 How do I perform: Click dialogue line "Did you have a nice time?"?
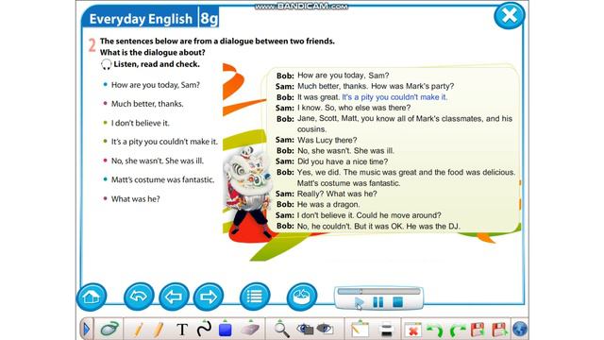[343, 161]
